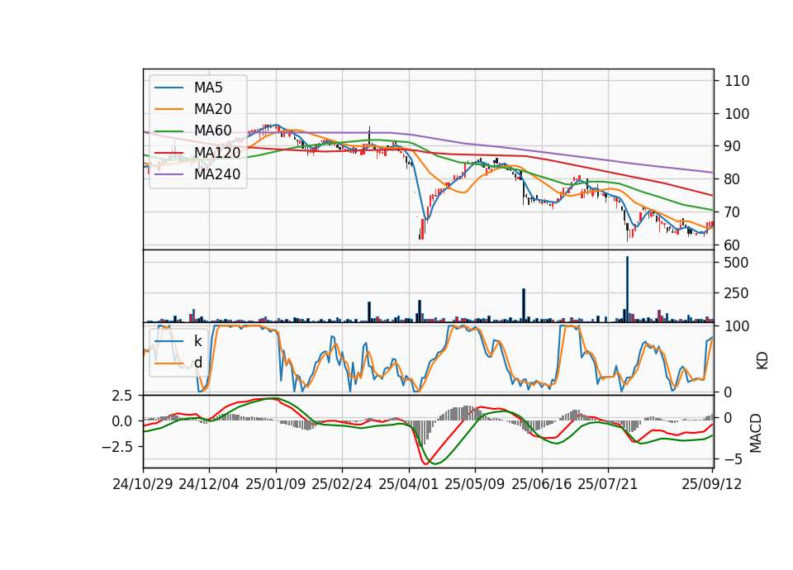The image size is (793, 570).
Task: Click the 24/10/29 date axis label
Action: tap(143, 484)
